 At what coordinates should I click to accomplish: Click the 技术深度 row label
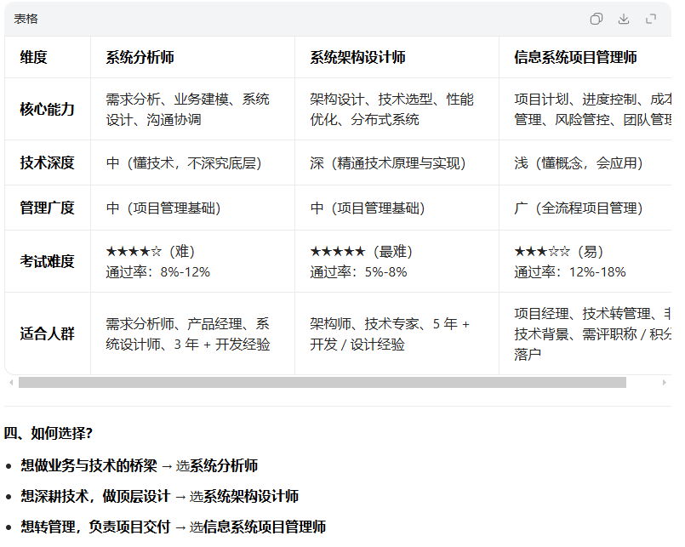pos(48,162)
